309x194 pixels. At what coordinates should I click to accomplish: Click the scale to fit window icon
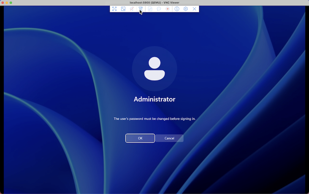pyautogui.click(x=123, y=9)
